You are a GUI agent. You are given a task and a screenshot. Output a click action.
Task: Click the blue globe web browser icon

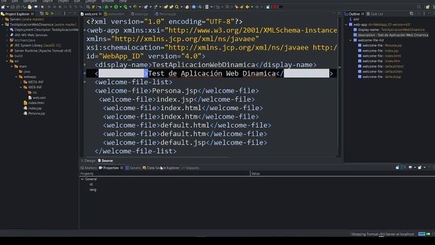[194, 7]
